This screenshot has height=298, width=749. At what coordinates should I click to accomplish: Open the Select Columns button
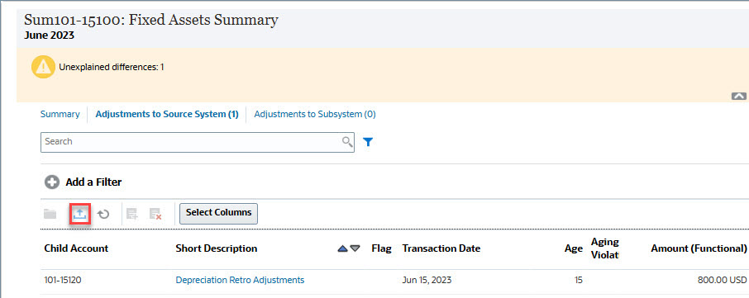(218, 213)
